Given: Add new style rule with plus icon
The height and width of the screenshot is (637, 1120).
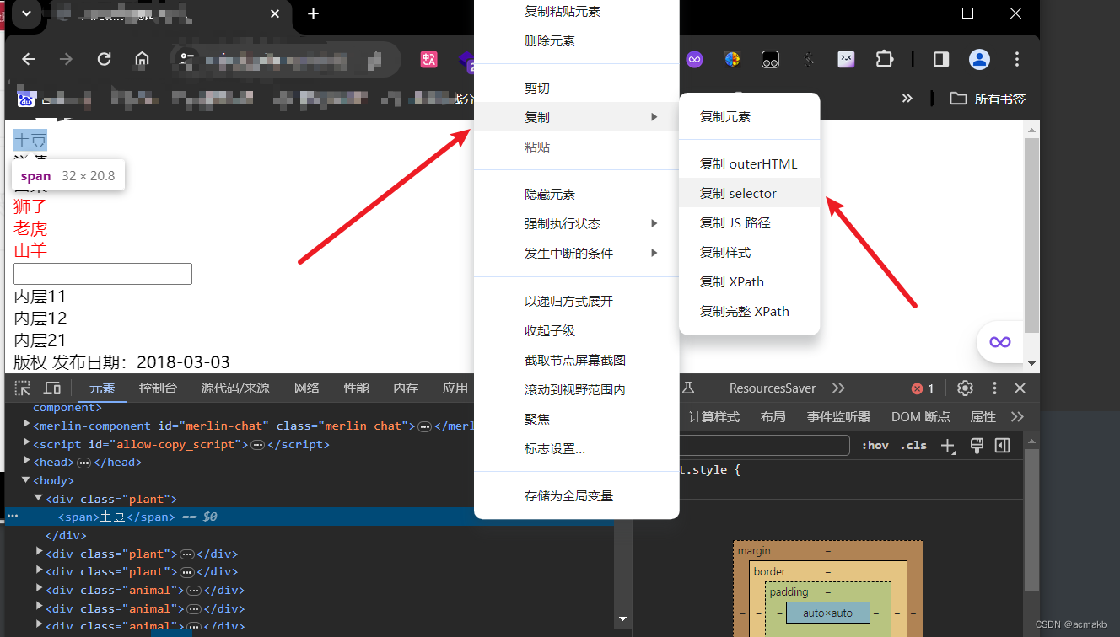Looking at the screenshot, I should tap(948, 446).
